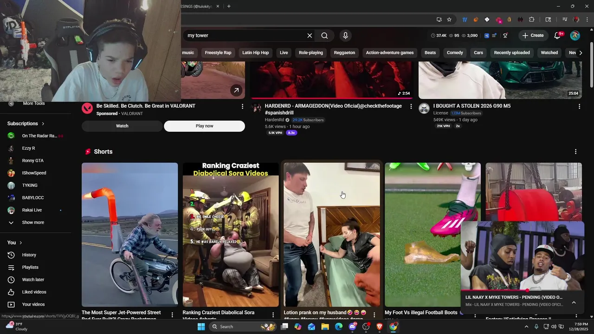This screenshot has height=334, width=594.
Task: Click the install app icon in address bar
Action: (439, 19)
